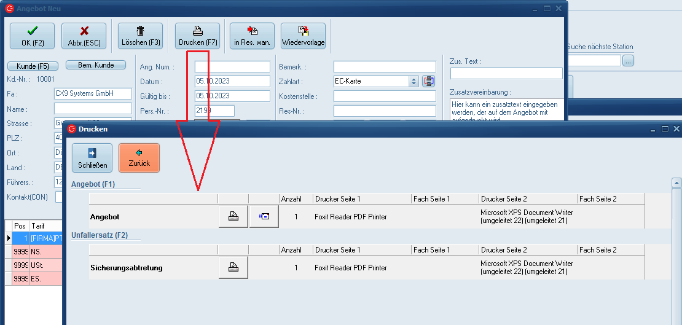The height and width of the screenshot is (325, 682).
Task: Click the 'in Res. wan.' toolbar button
Action: (x=252, y=36)
